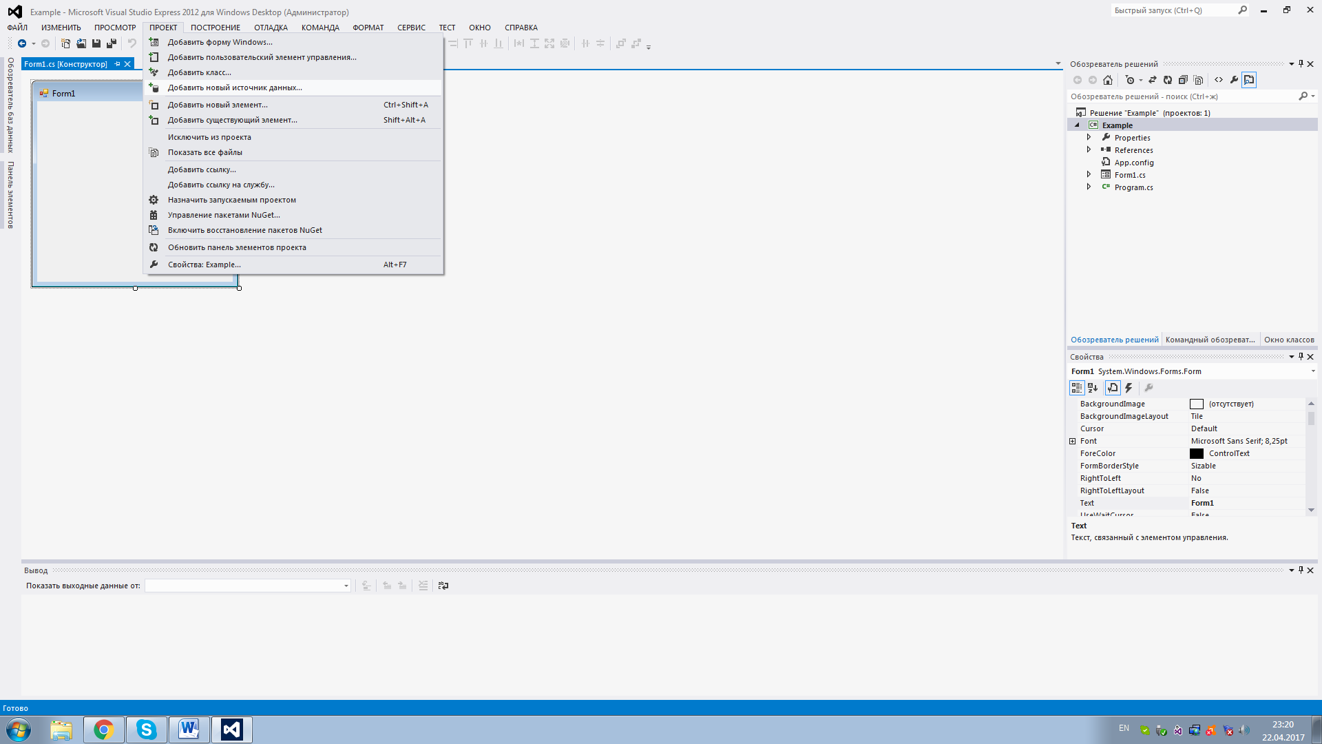
Task: Refresh the Solution Explorer tree
Action: coord(1168,80)
